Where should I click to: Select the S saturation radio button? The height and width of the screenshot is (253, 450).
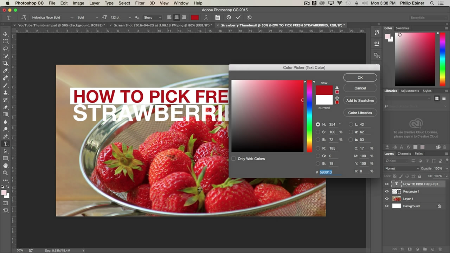coord(318,132)
